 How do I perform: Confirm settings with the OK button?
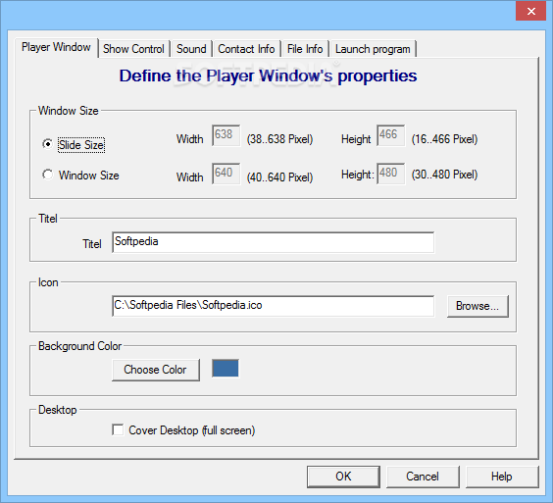click(x=343, y=477)
